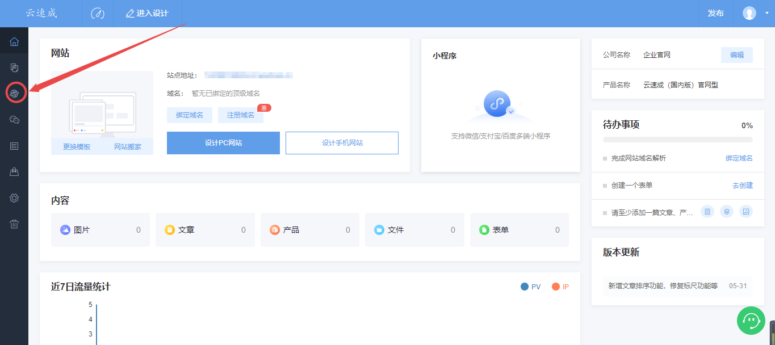Click the 设计手机网站 button

coord(342,143)
